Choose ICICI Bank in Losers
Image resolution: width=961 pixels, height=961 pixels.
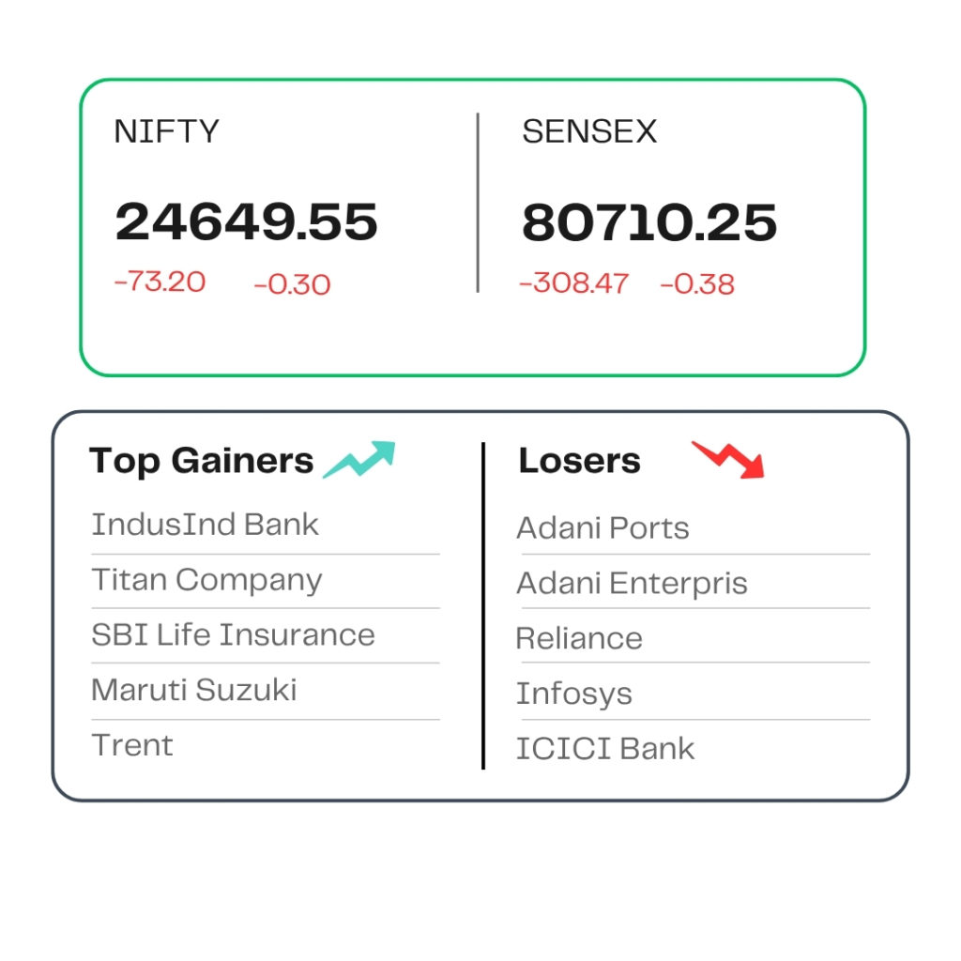click(x=605, y=749)
